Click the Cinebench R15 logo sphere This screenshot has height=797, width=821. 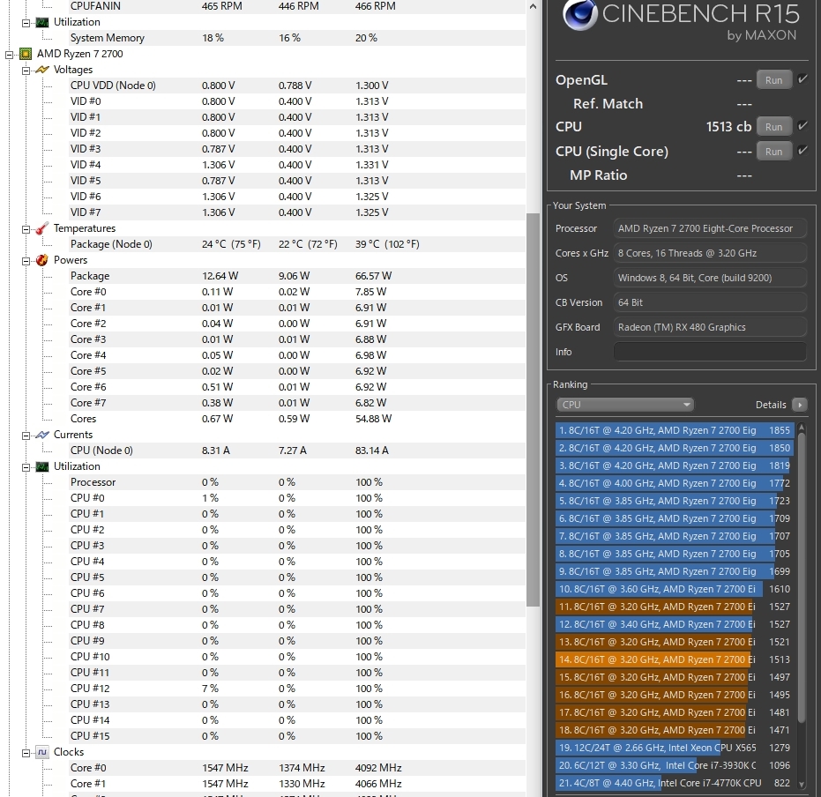coord(580,15)
